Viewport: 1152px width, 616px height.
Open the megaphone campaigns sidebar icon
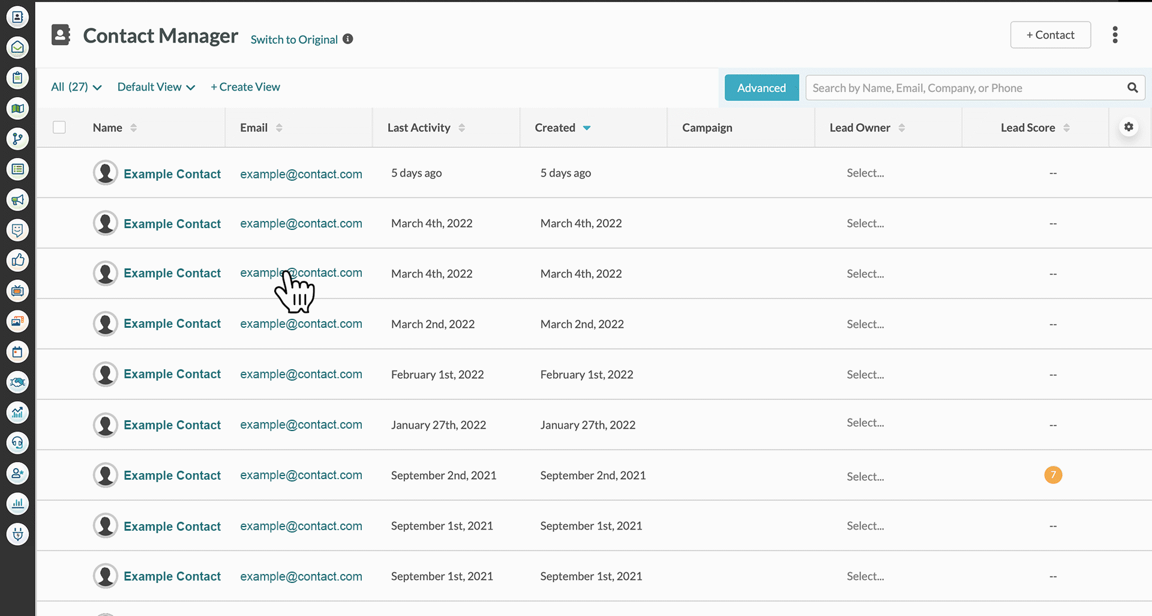pyautogui.click(x=17, y=200)
